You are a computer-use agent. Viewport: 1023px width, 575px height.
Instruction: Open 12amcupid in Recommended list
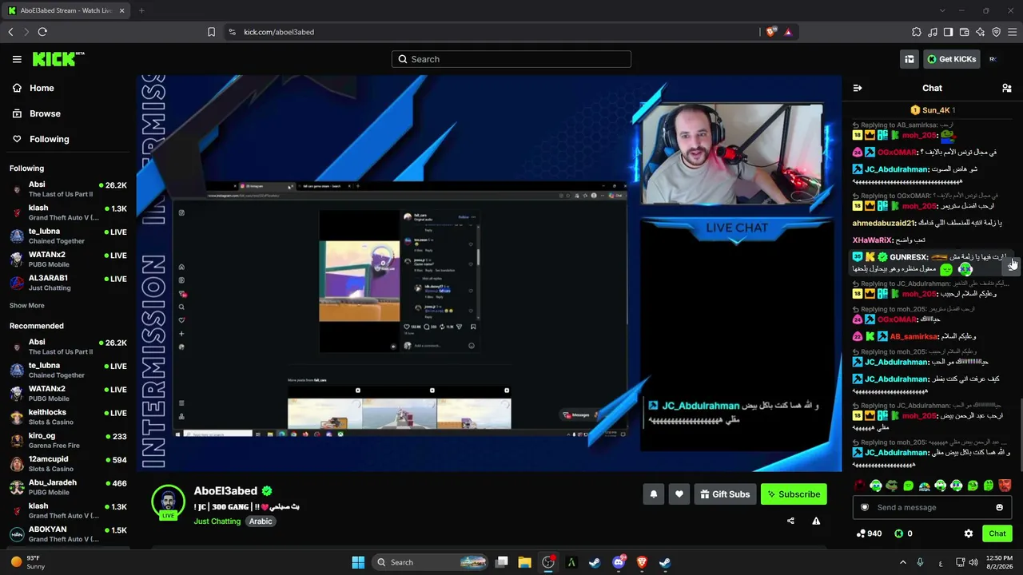[69, 463]
